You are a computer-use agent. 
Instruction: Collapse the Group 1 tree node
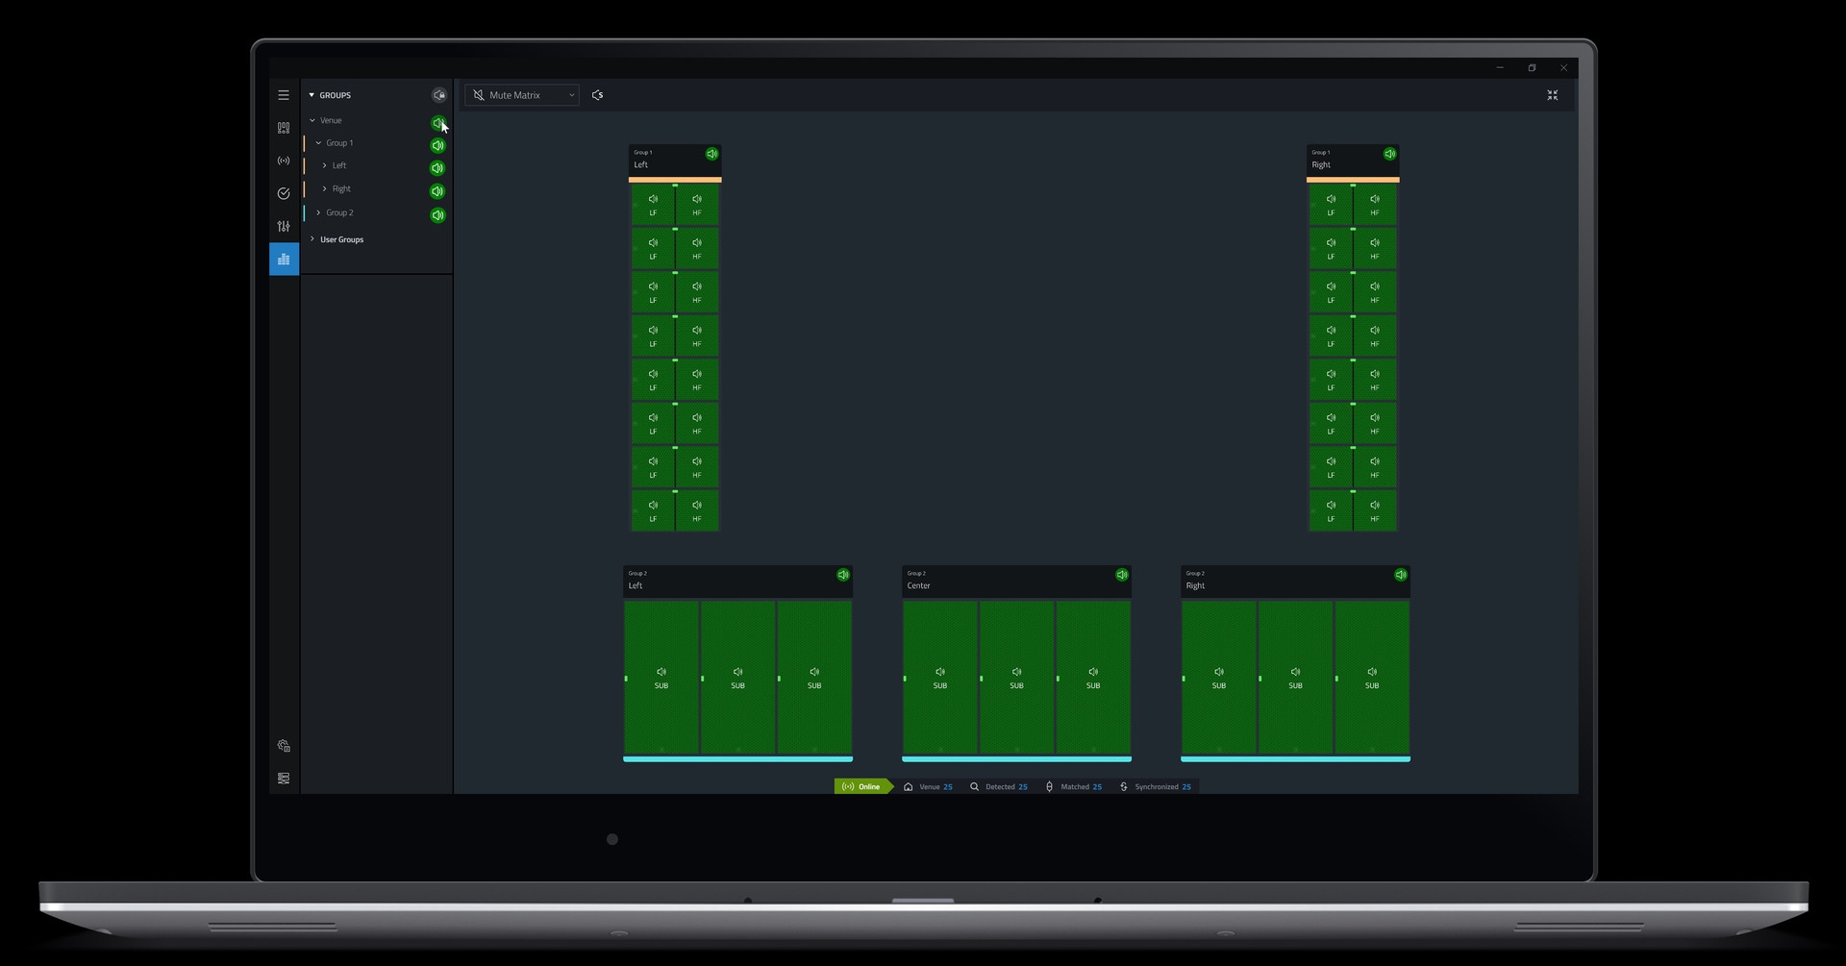(318, 143)
